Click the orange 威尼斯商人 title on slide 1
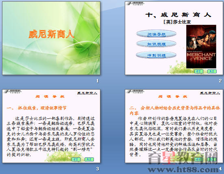Screen dimensions: 224x174 (x=52, y=34)
